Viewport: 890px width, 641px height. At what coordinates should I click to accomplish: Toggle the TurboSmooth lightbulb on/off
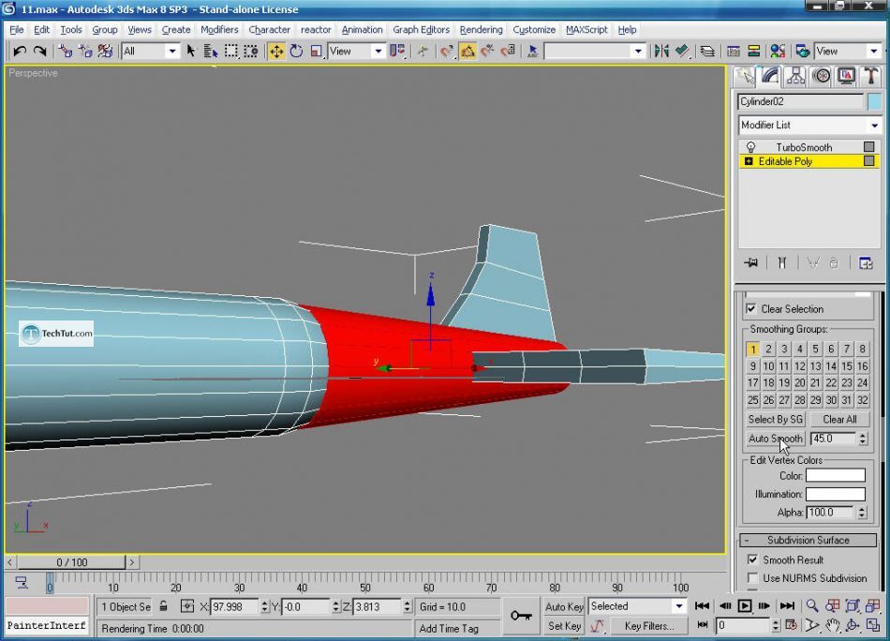point(750,147)
